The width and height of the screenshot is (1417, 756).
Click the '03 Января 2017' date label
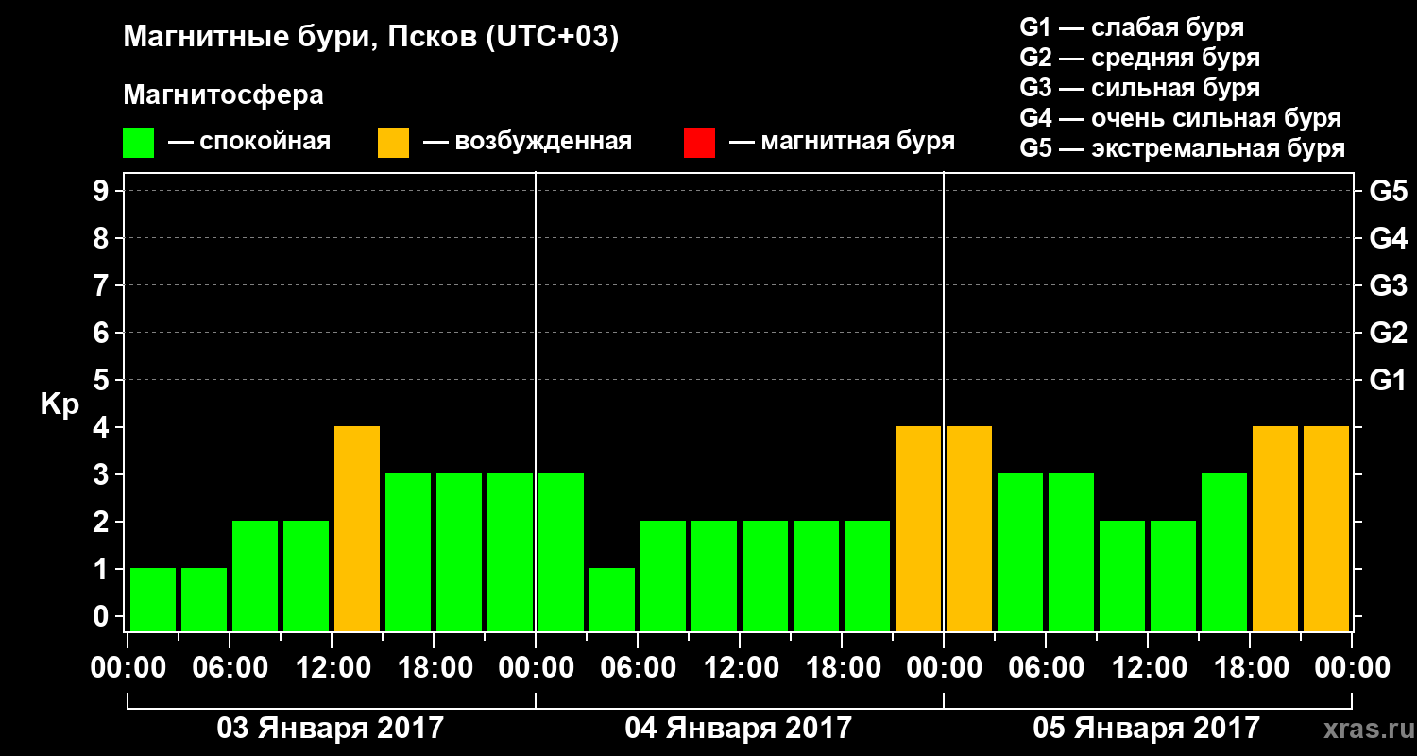(x=331, y=729)
